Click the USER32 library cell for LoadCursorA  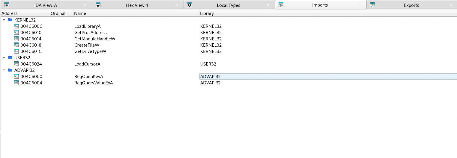(x=208, y=64)
